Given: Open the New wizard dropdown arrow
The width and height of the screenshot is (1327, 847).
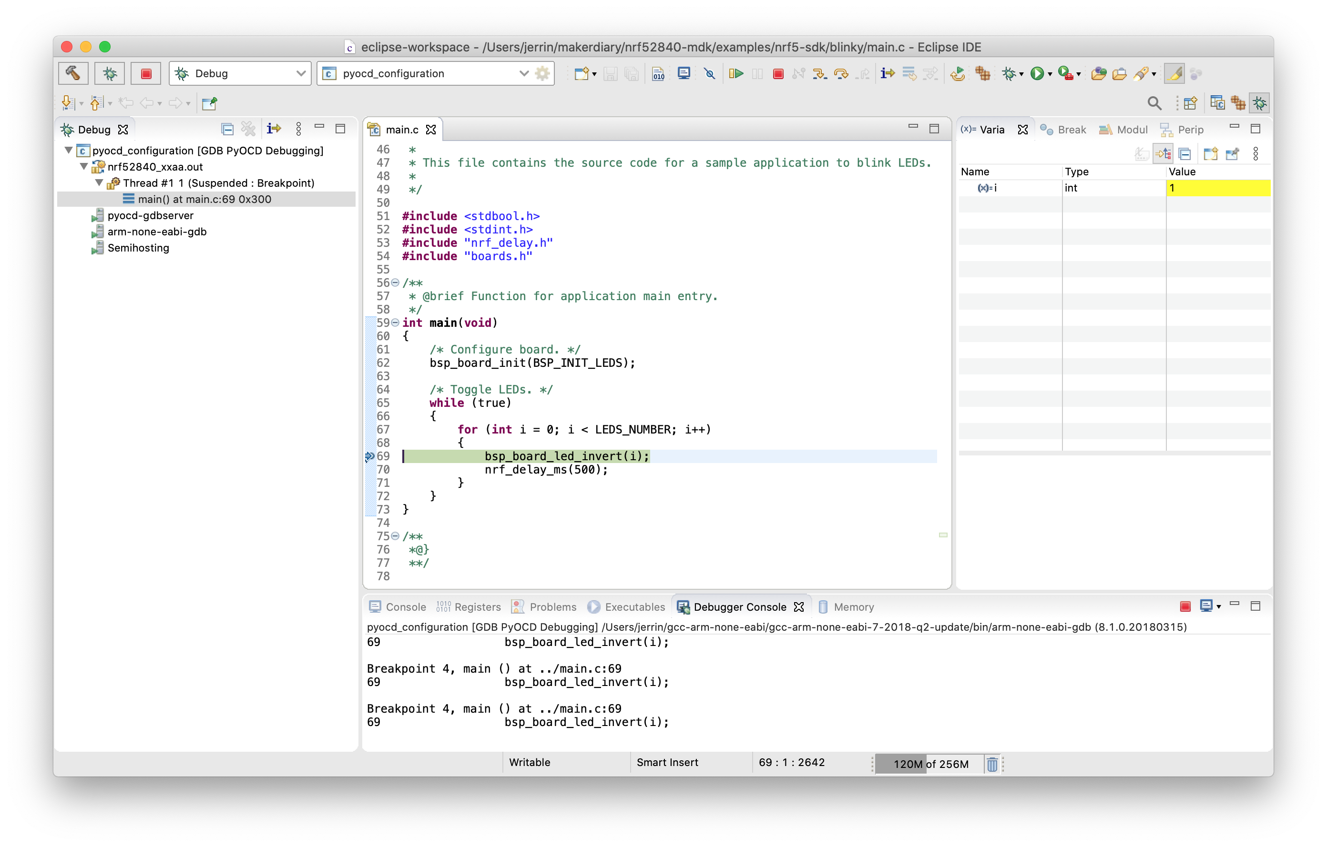Looking at the screenshot, I should click(594, 74).
